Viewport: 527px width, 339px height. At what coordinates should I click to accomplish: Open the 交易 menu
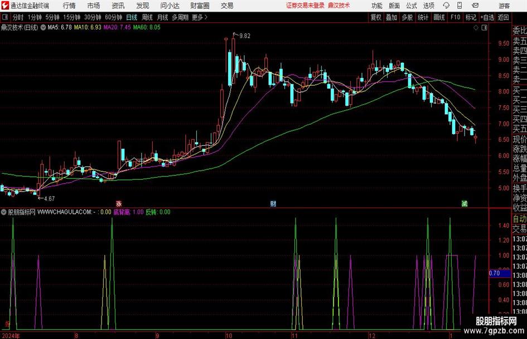[x=227, y=6]
